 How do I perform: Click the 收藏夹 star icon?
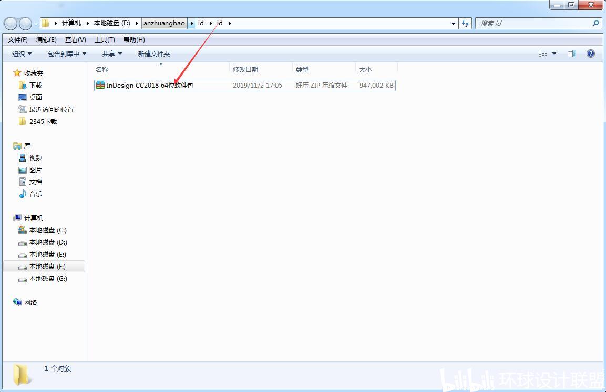17,73
